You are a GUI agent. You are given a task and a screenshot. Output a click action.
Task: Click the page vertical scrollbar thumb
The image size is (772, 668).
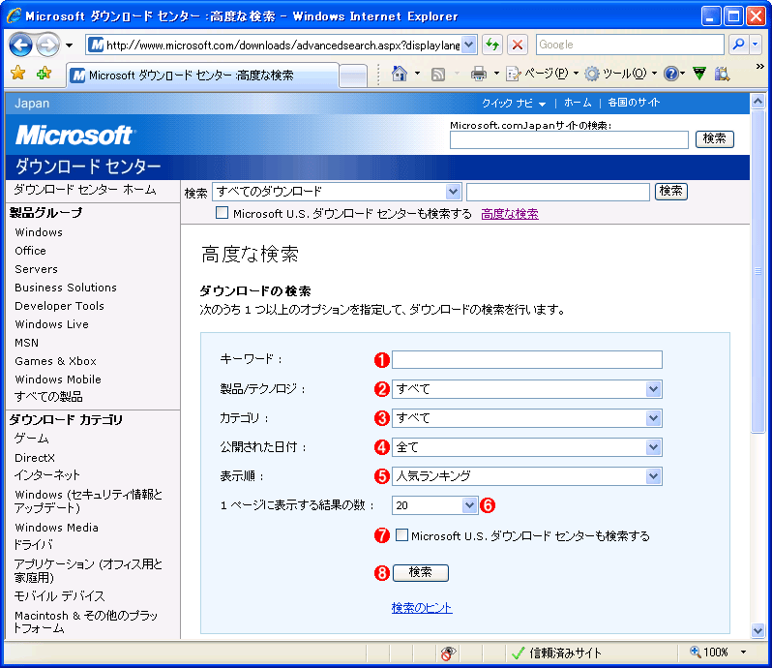(x=757, y=271)
